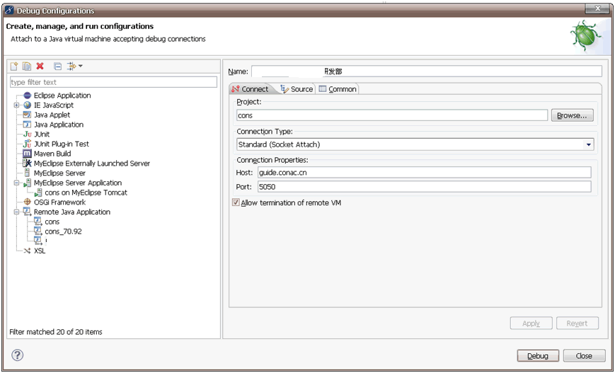The image size is (615, 373).
Task: Click the Collapse All toolbar icon
Action: 57,67
